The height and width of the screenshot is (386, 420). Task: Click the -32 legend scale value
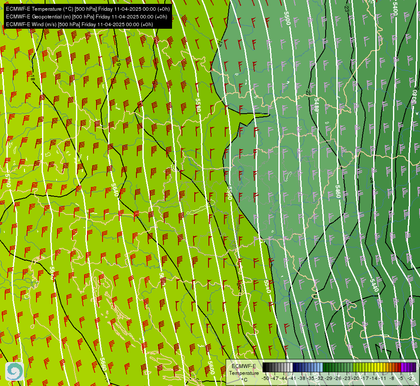(320, 378)
